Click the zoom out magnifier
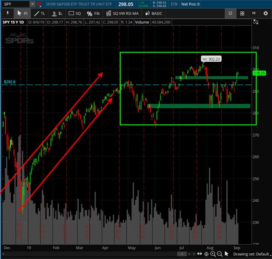This screenshot has width=272, height=259. pyautogui.click(x=220, y=254)
